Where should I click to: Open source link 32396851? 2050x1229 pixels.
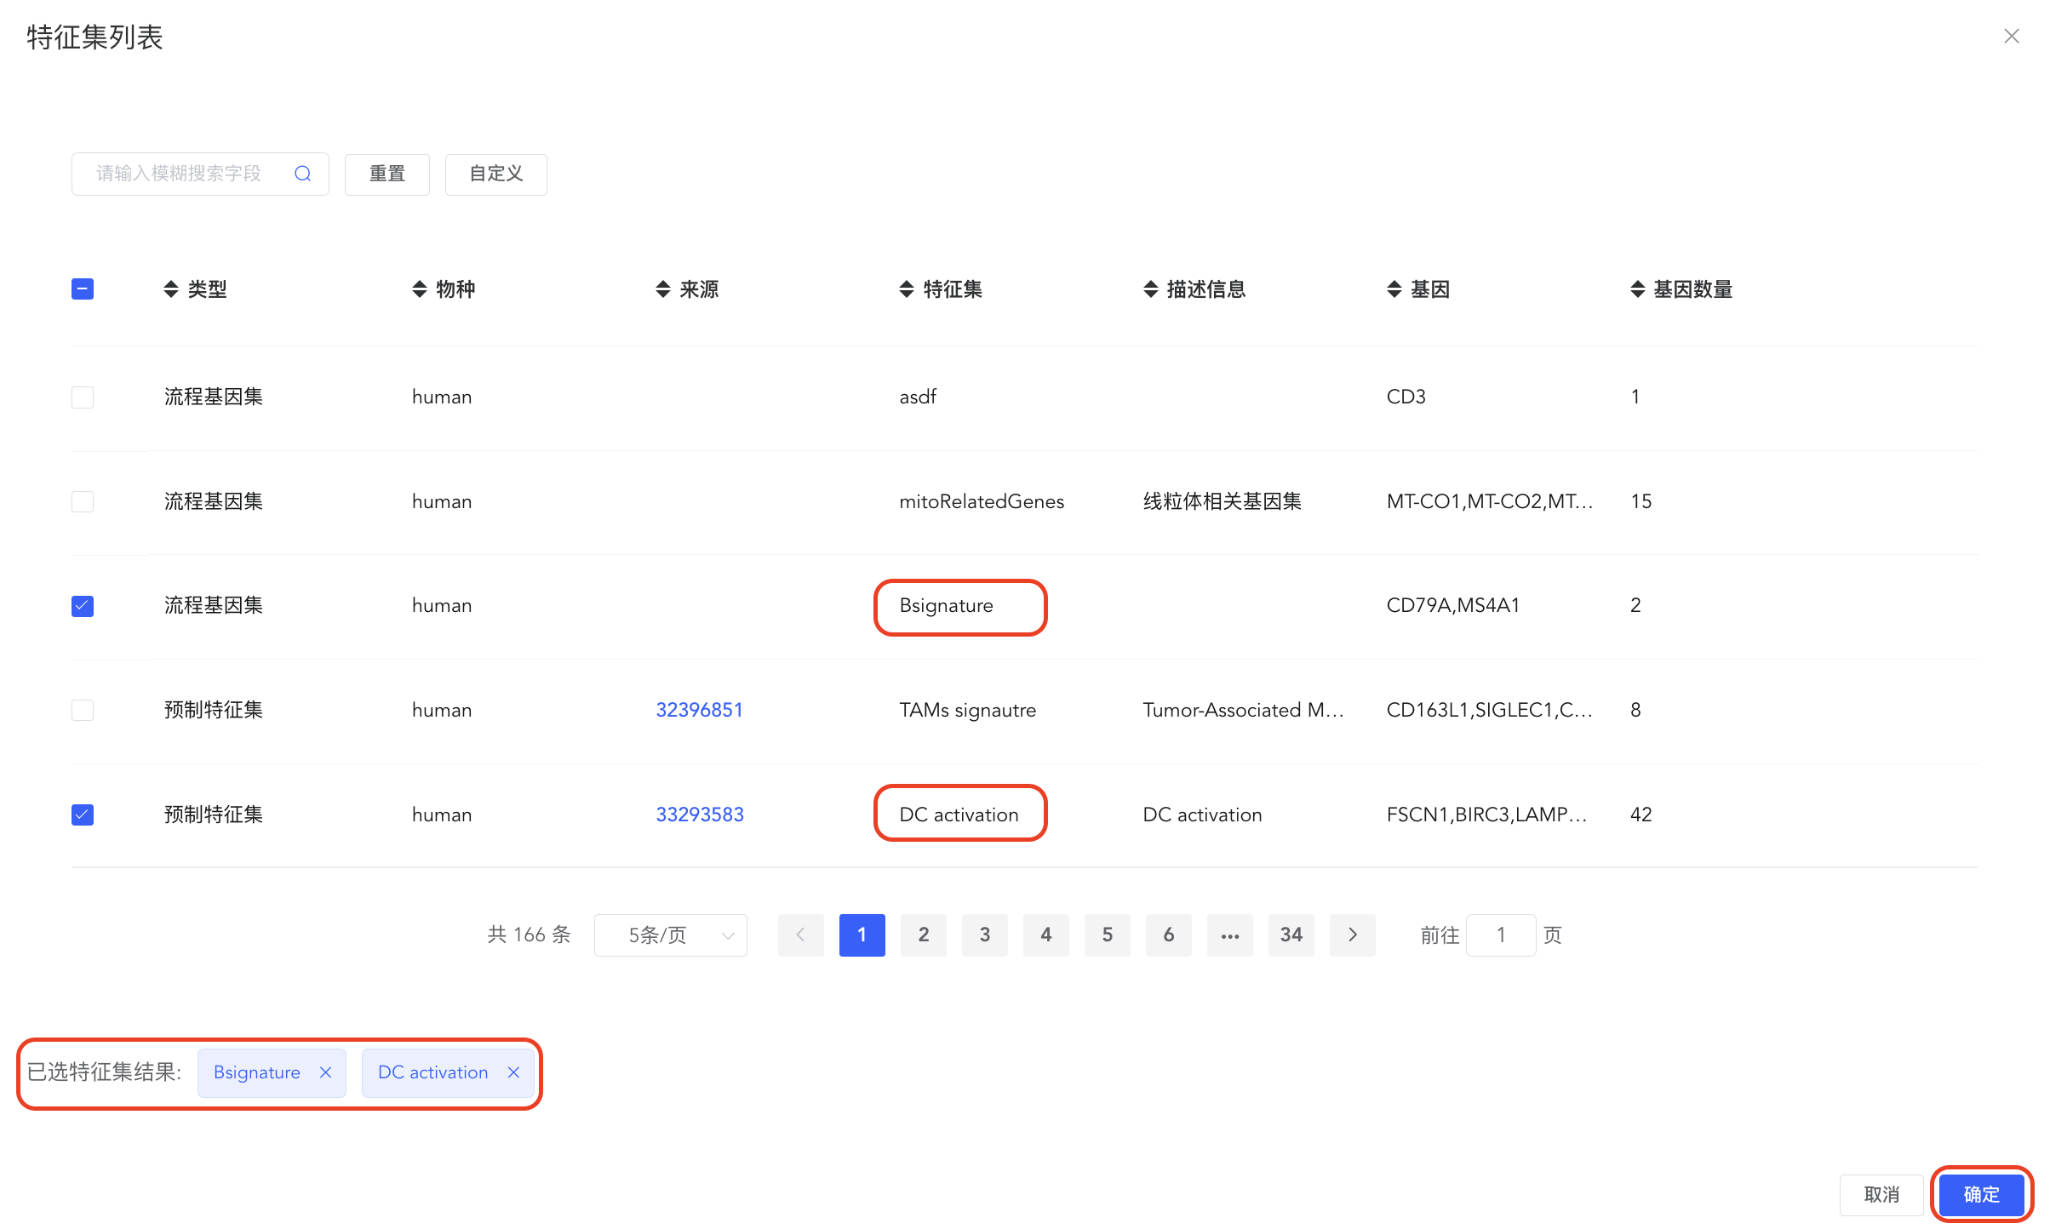click(x=699, y=710)
